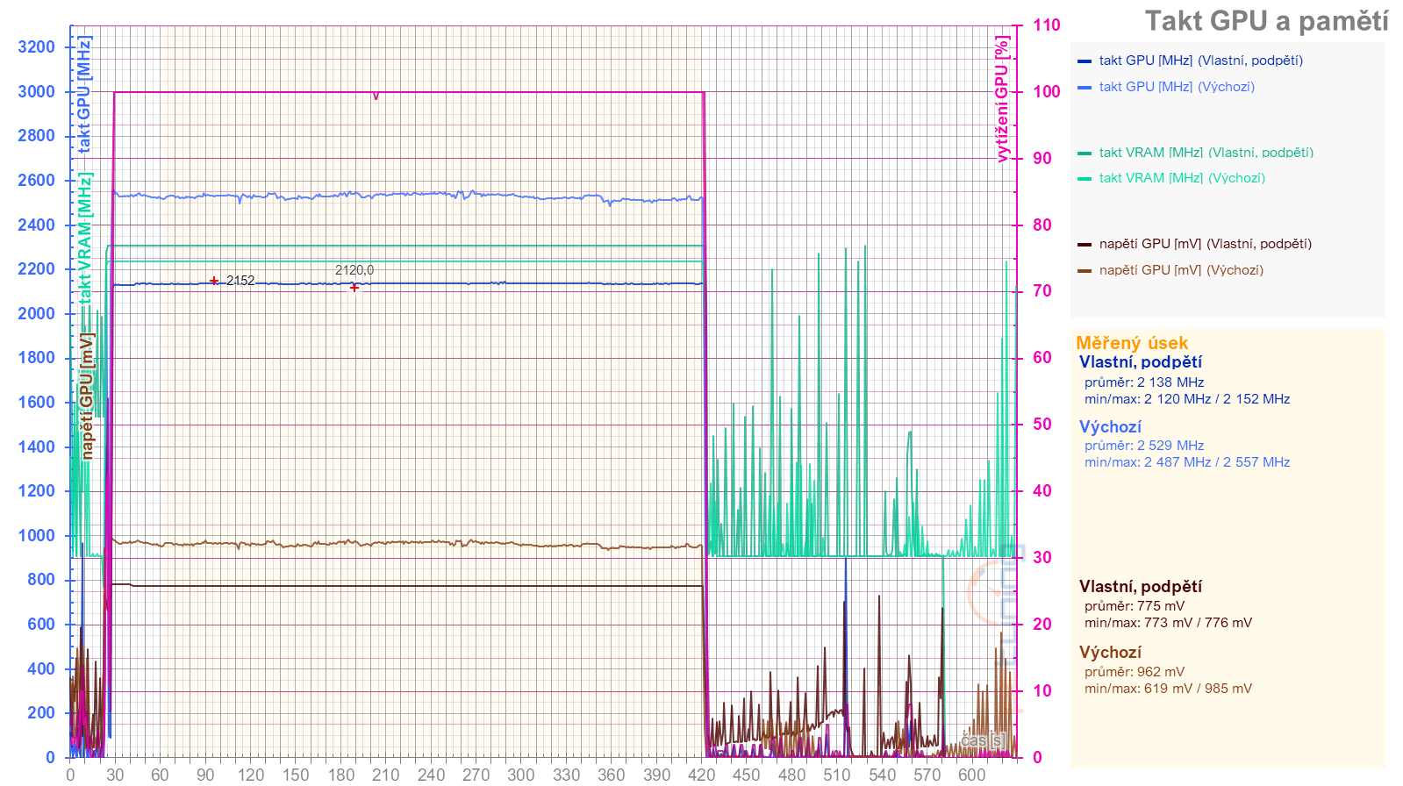
Task: Click light brown swatch of napětí GPU Výchozí
Action: [x=1084, y=271]
